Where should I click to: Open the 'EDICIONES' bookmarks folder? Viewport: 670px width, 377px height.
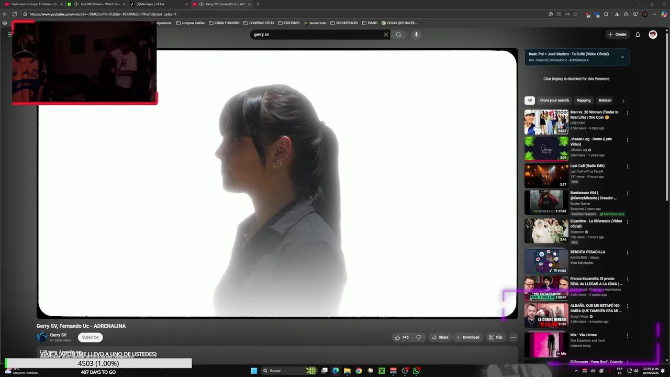[289, 23]
